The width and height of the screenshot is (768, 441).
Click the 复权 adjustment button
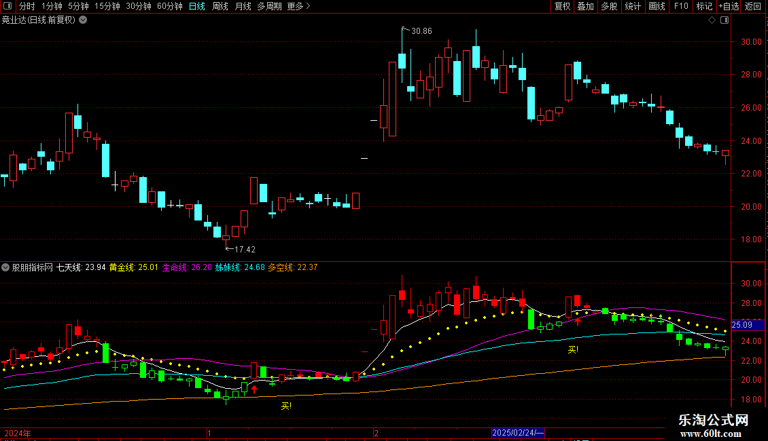562,6
